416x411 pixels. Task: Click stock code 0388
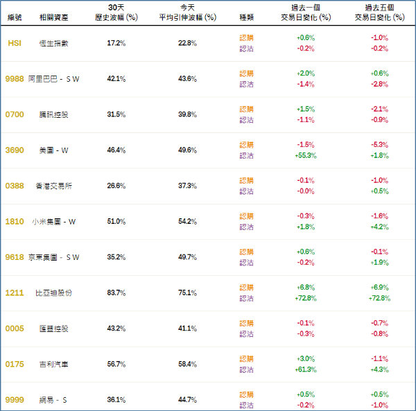pos(15,186)
